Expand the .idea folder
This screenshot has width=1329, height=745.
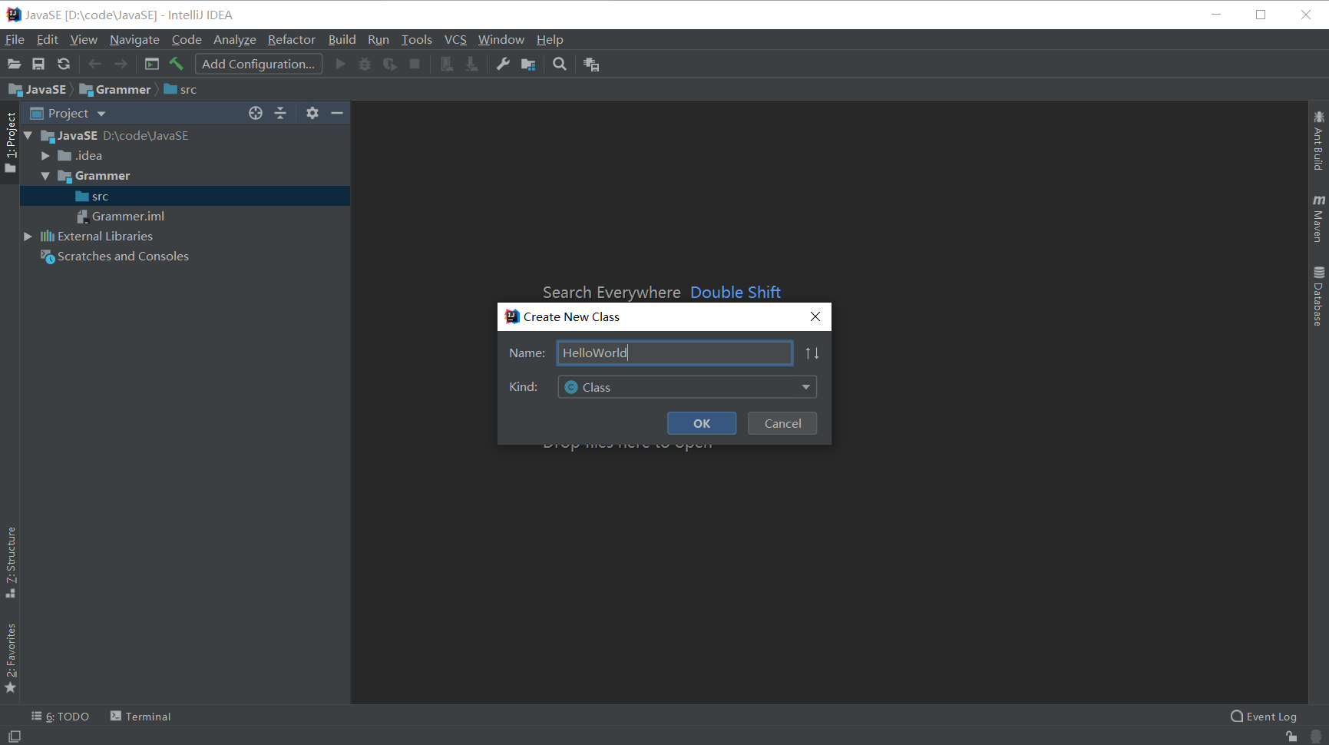(x=45, y=156)
